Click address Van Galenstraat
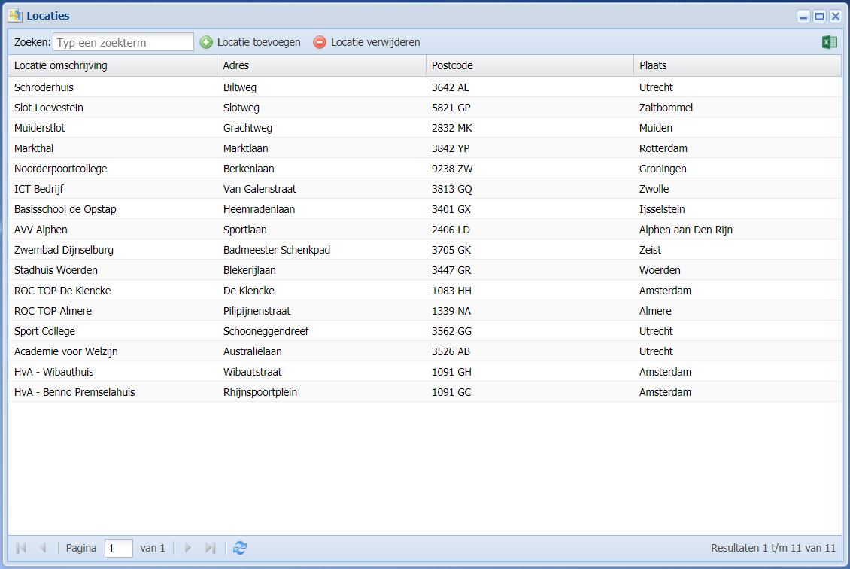 pos(260,189)
